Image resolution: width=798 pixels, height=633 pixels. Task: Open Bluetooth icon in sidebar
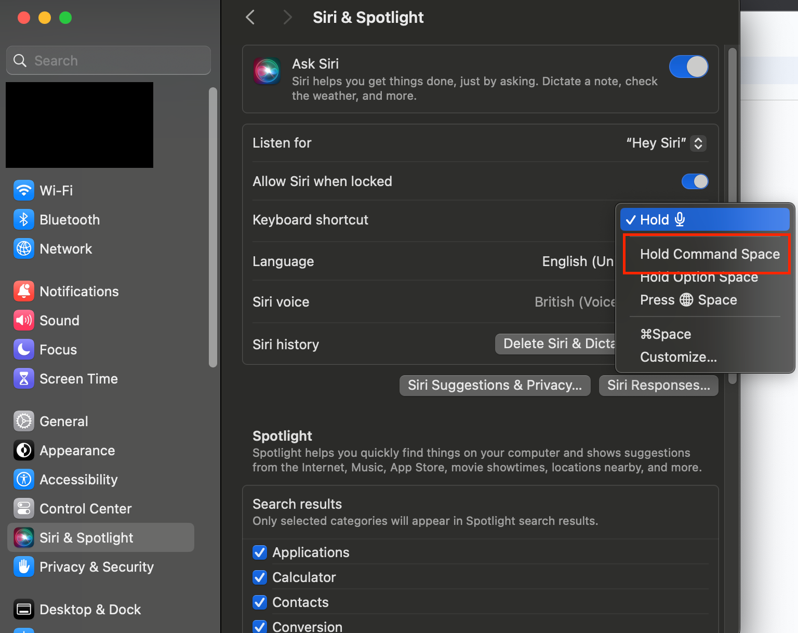click(x=24, y=220)
